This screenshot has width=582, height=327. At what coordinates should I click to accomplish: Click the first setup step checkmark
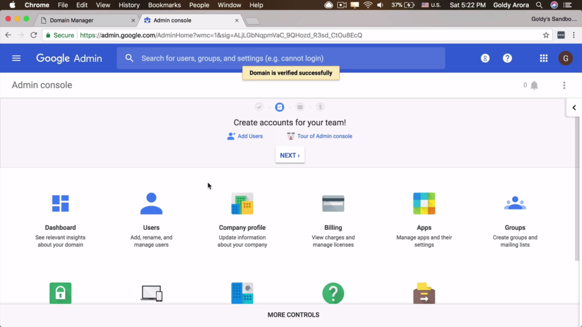pyautogui.click(x=259, y=107)
